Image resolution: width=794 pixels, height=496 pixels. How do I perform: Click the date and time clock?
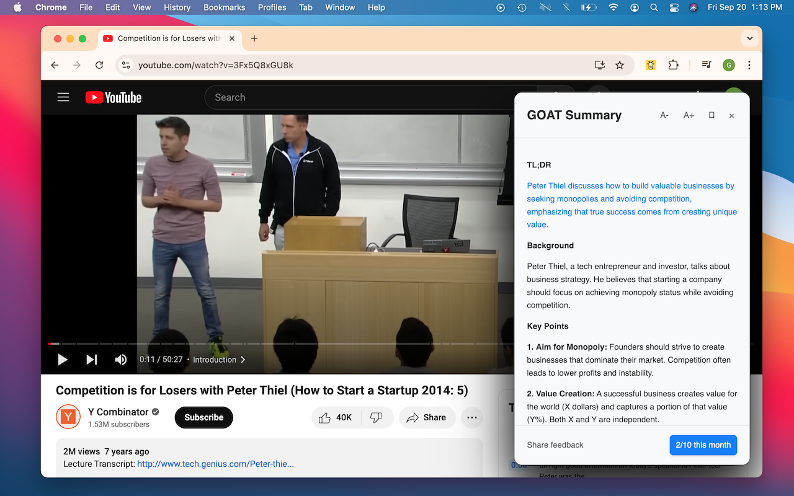[x=745, y=7]
